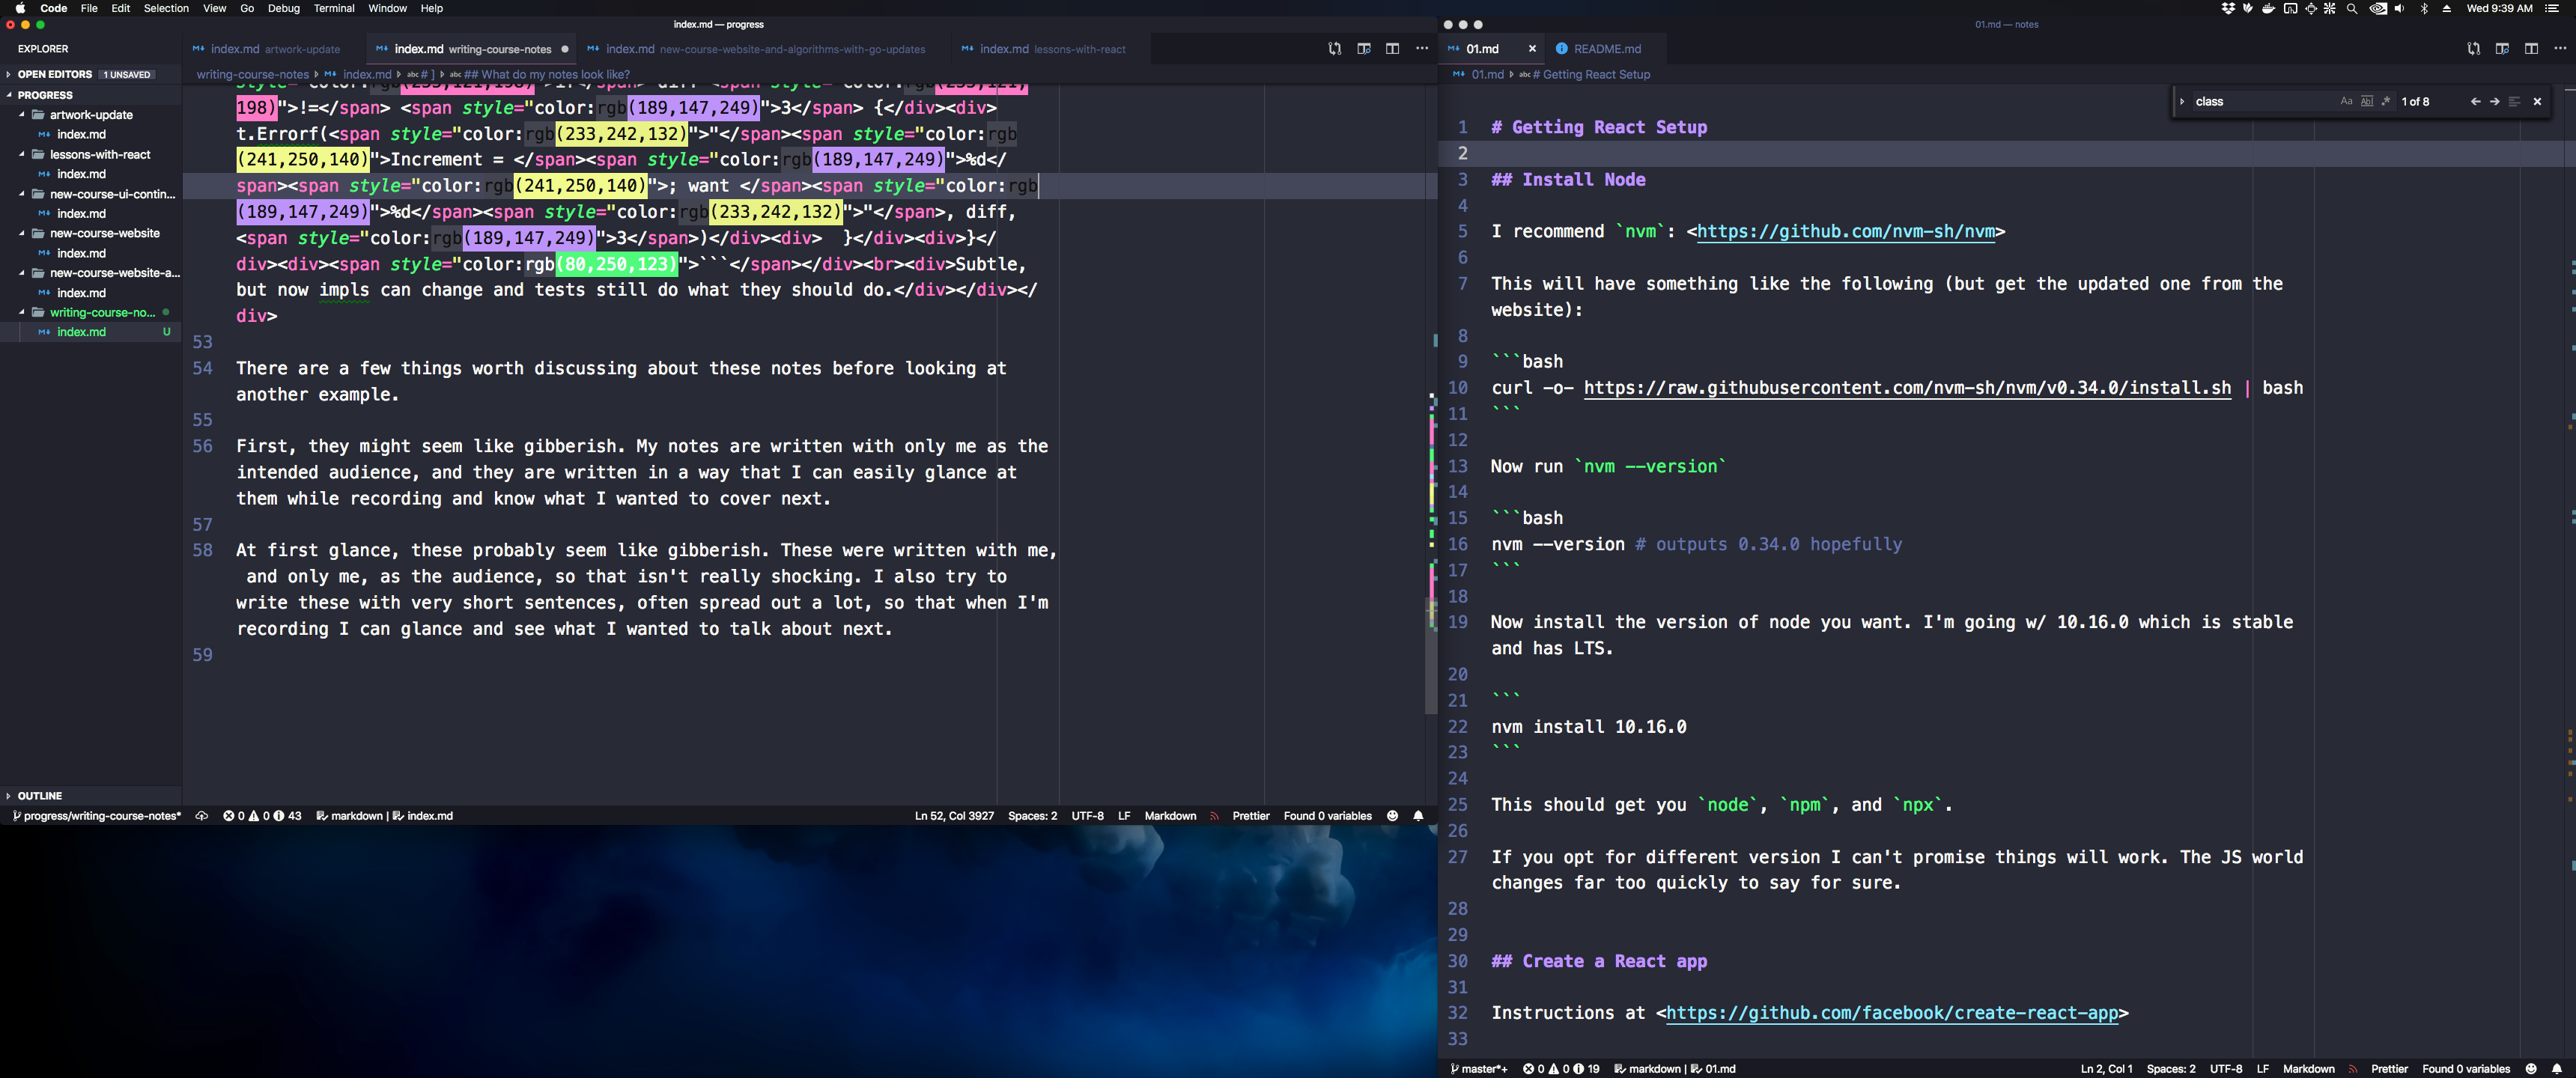Screen dimensions: 2576x1078
Task: Click feedback smiley in progress status bar
Action: [x=1392, y=816]
